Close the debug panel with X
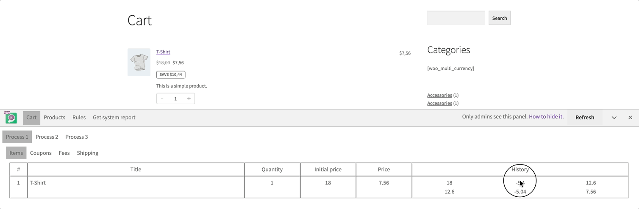This screenshot has width=639, height=209. (630, 118)
